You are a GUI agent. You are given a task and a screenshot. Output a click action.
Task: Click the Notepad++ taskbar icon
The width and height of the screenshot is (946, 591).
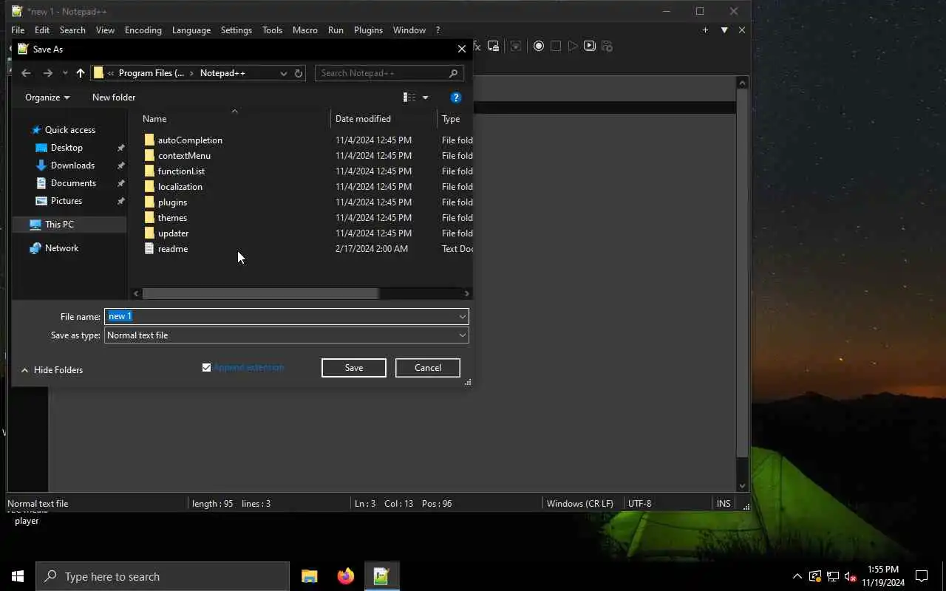click(381, 576)
